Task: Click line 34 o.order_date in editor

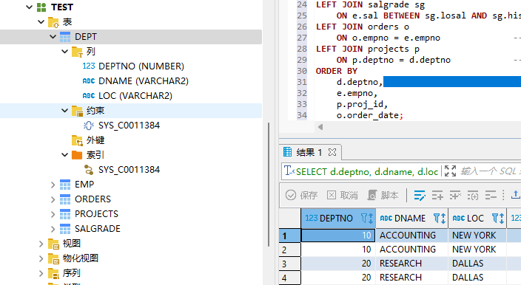Action: pyautogui.click(x=370, y=115)
